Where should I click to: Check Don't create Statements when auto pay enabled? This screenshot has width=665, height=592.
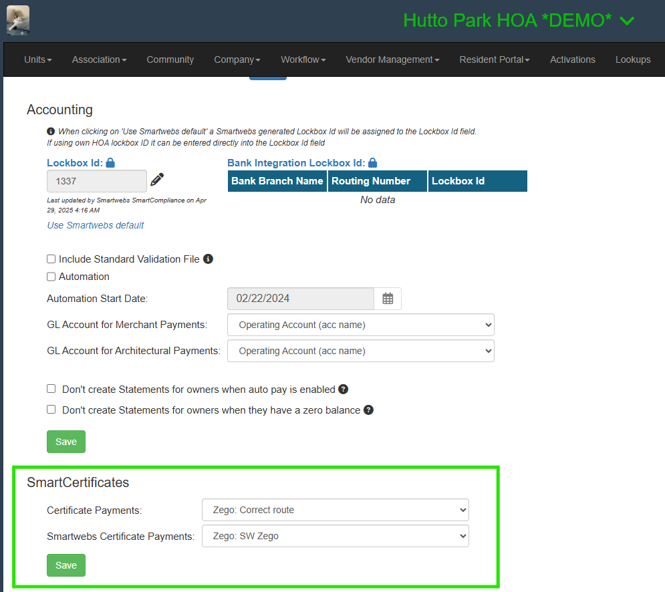[51, 389]
